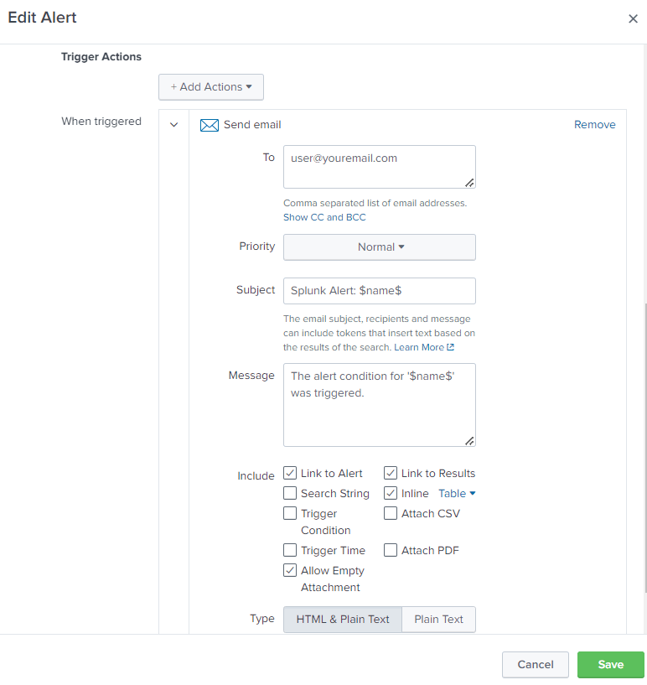Click the Send email envelope icon

pos(209,125)
